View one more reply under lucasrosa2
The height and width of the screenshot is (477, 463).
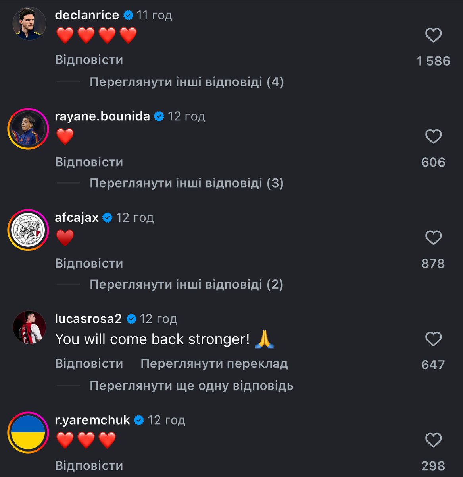191,386
